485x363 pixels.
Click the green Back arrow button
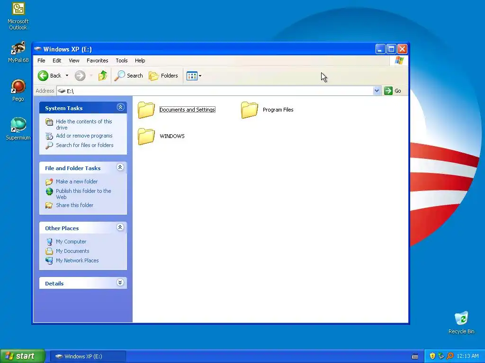43,76
